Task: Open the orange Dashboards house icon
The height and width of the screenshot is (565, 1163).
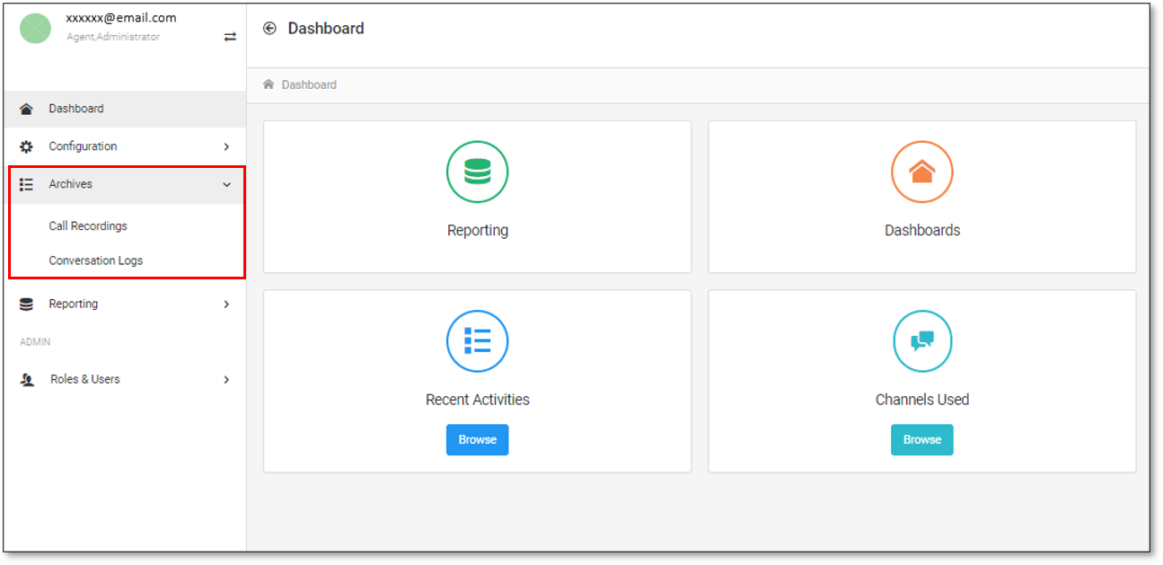Action: 921,172
